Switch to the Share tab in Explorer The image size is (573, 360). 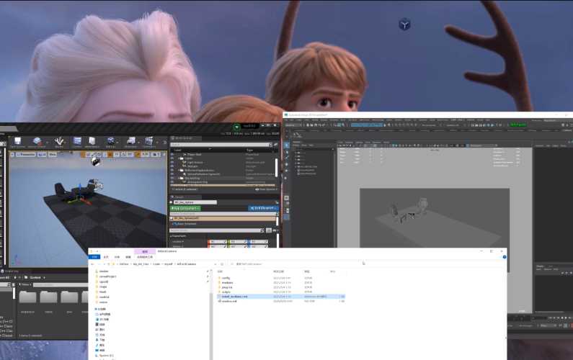tap(117, 257)
